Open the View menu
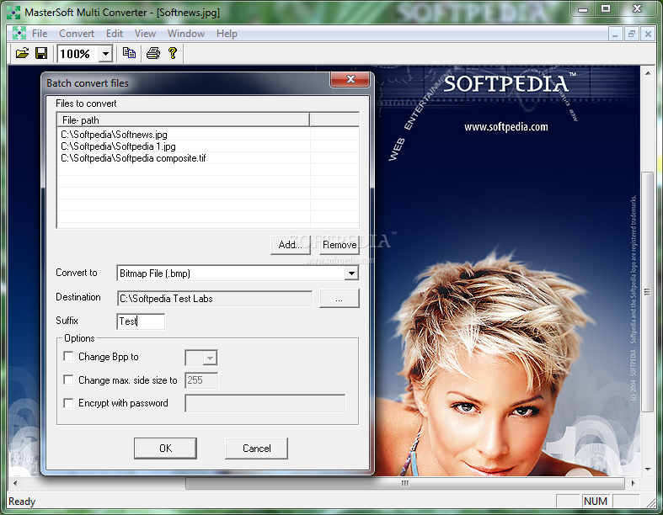The image size is (663, 515). click(145, 34)
